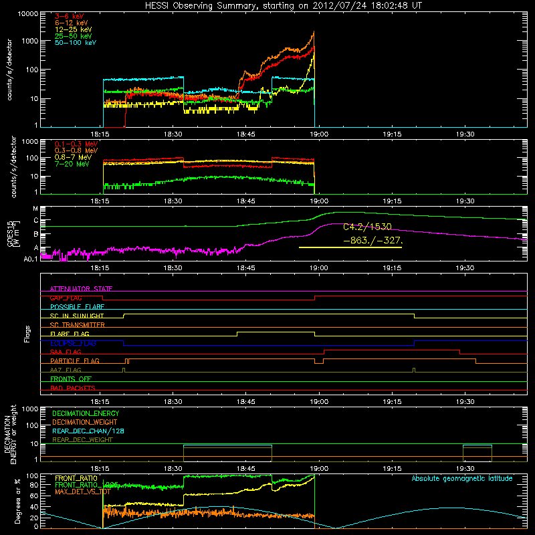Click the Degrees or % axis title
This screenshot has height=535, width=535.
[x=18, y=501]
